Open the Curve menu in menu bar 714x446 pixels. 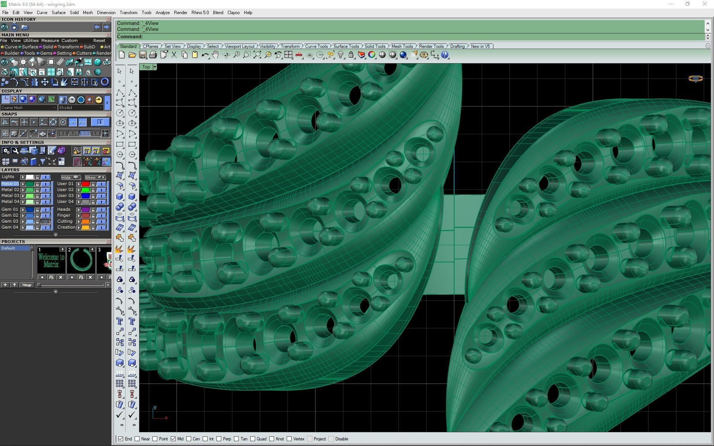42,13
